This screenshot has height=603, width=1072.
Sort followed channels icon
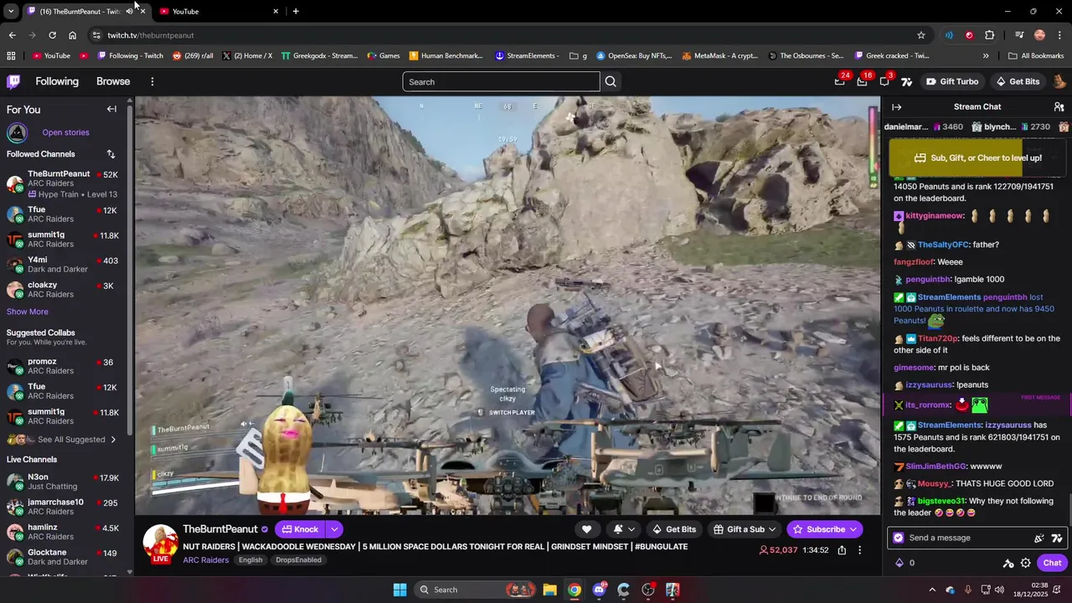click(x=111, y=154)
